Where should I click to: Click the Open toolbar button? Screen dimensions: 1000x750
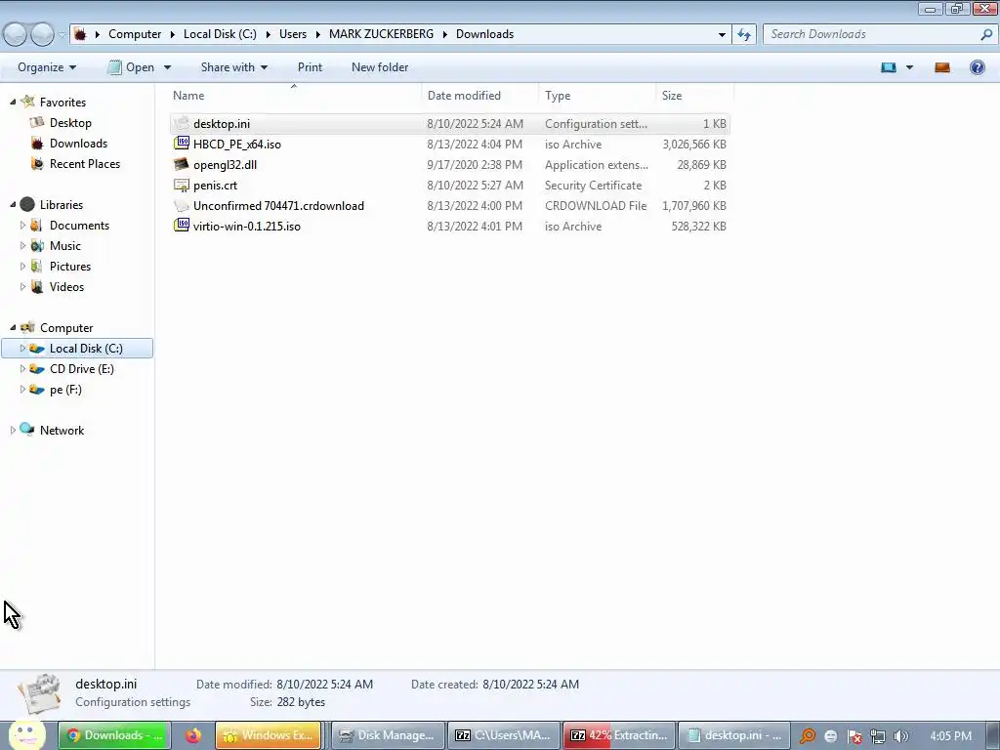pyautogui.click(x=132, y=67)
